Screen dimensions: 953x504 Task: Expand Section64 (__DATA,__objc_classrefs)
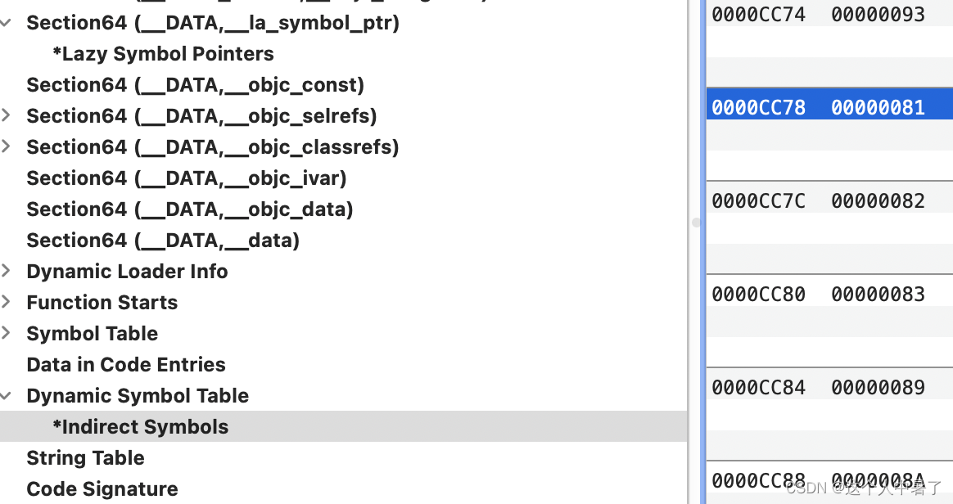point(7,146)
